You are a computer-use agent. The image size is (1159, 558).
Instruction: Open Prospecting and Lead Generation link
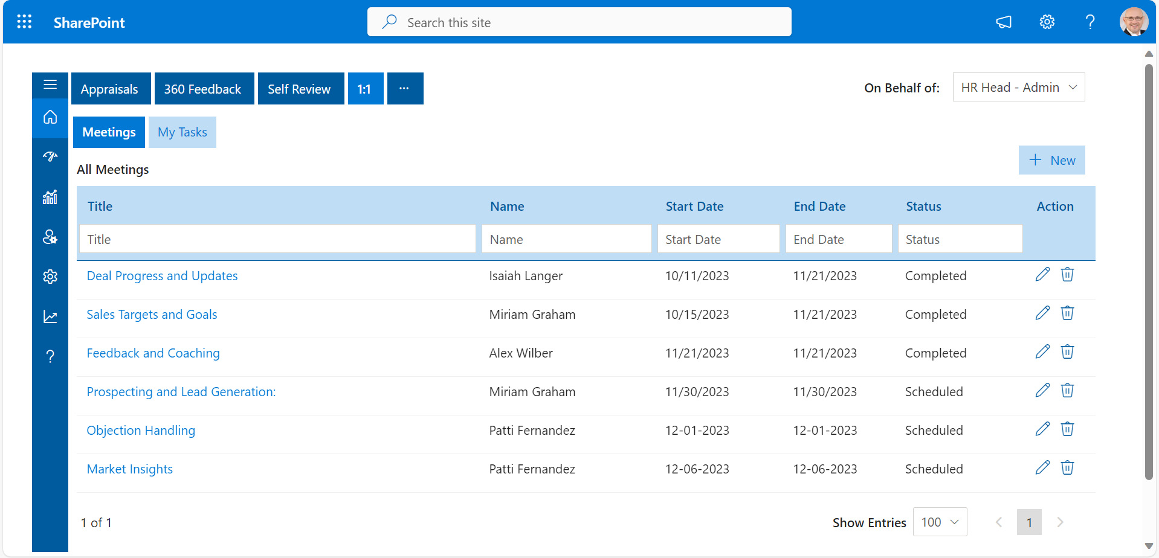tap(181, 392)
